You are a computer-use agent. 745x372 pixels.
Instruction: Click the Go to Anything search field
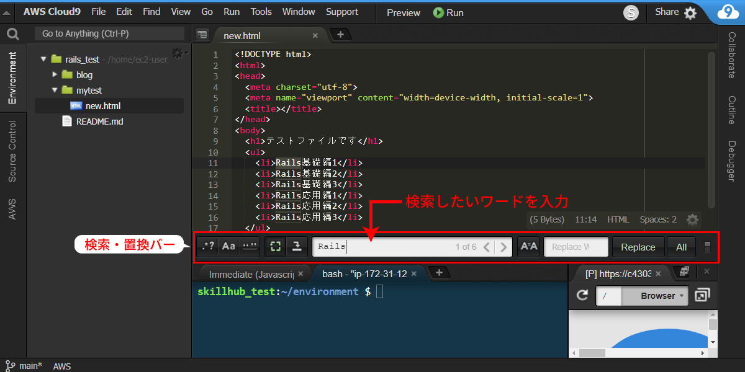click(110, 34)
